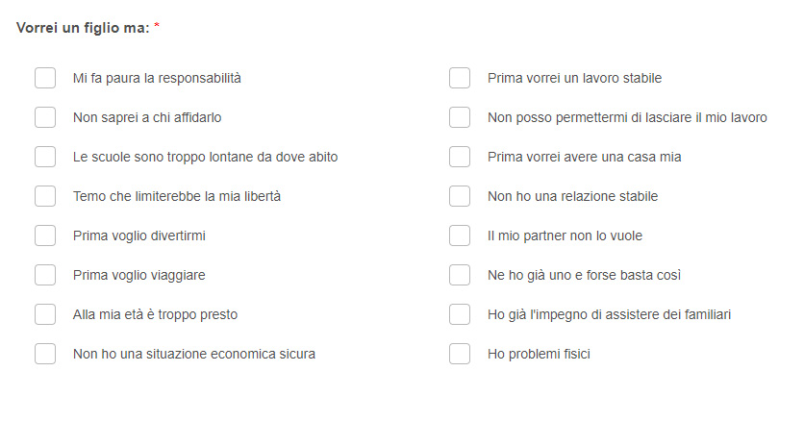This screenshot has height=421, width=804.
Task: Check the 'Ho problemi fisici' box
Action: click(460, 354)
